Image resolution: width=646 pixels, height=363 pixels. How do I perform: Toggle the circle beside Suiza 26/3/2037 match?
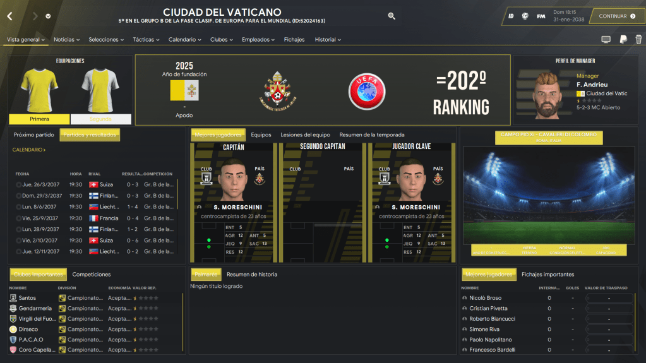(x=18, y=184)
